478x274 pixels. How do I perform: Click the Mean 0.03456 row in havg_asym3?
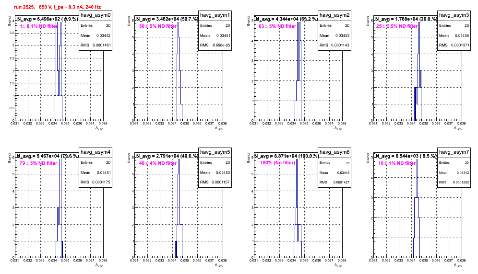(454, 35)
